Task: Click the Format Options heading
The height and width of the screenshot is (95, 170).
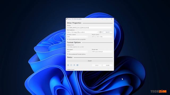Action: (74, 42)
